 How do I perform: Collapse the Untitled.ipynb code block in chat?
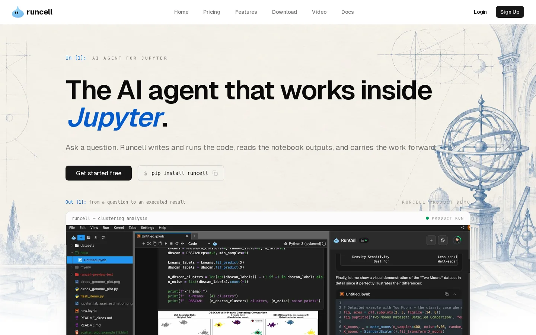pos(454,294)
